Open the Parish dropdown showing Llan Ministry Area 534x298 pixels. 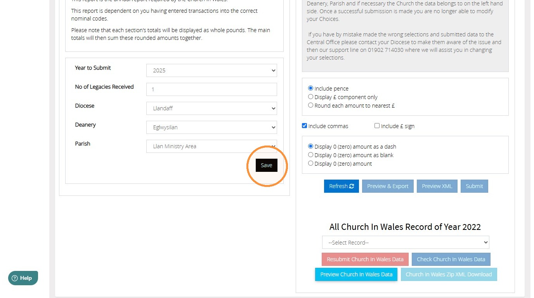[212, 146]
